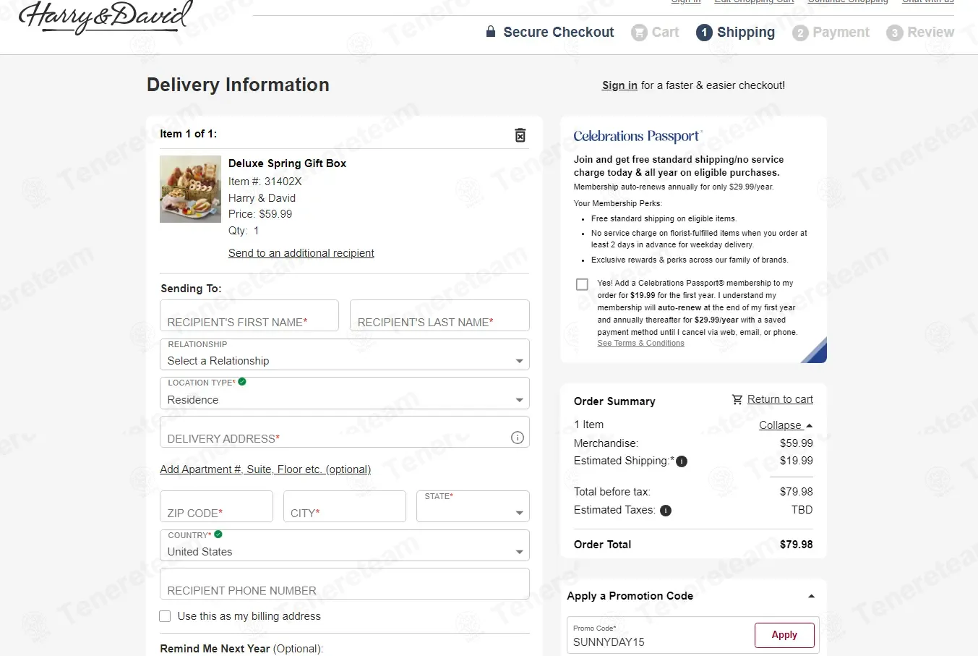Open See Terms & Conditions link

pyautogui.click(x=640, y=344)
